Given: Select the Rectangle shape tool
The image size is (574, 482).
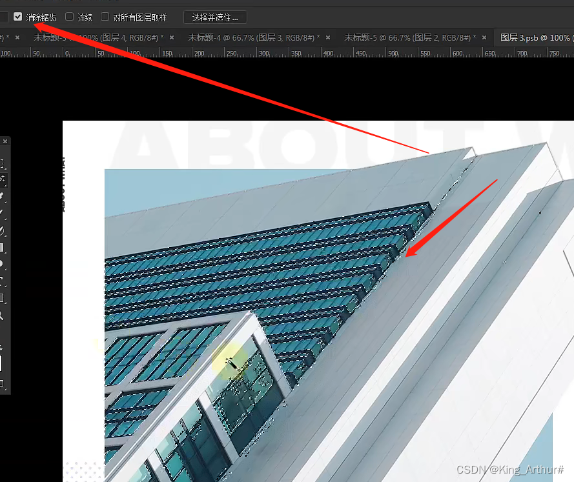Looking at the screenshot, I should pos(2,298).
